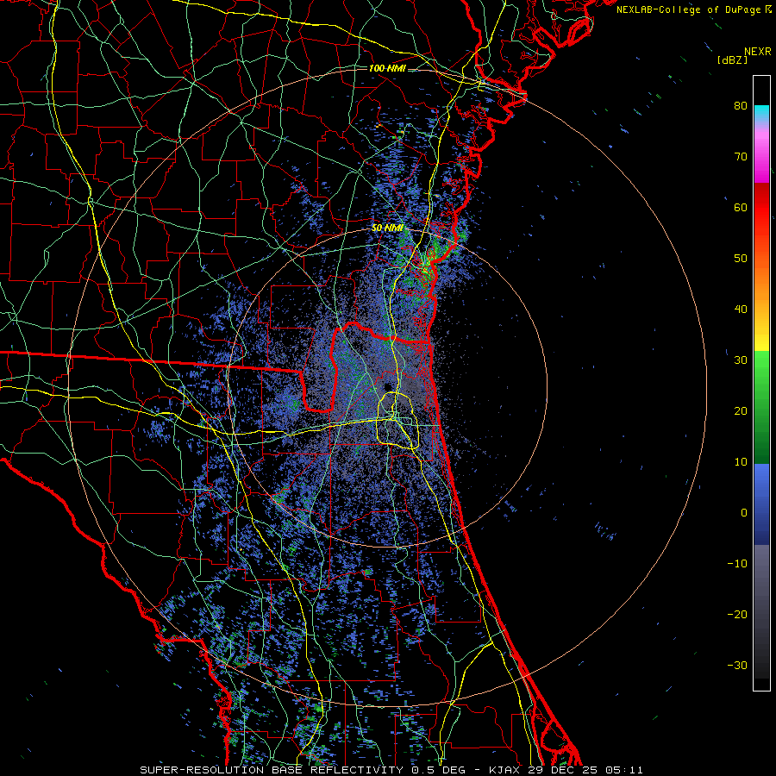Click the 100 NMI range ring label
This screenshot has width=776, height=776.
[x=387, y=68]
